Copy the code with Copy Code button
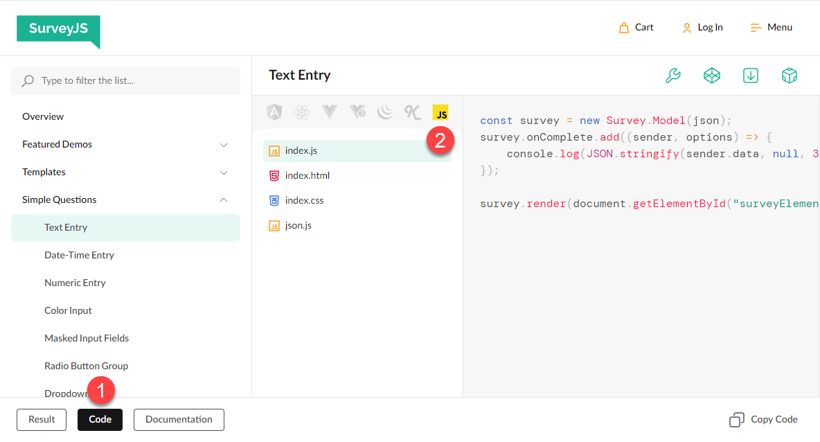Image resolution: width=820 pixels, height=442 pixels. click(763, 419)
